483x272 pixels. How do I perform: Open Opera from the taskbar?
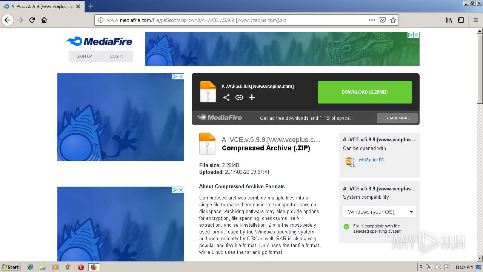81,267
